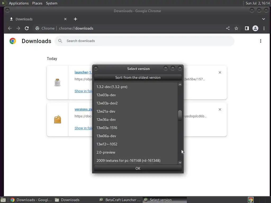The height and width of the screenshot is (203, 271).
Task: Expand Chrome tab search chevron
Action: (264, 19)
